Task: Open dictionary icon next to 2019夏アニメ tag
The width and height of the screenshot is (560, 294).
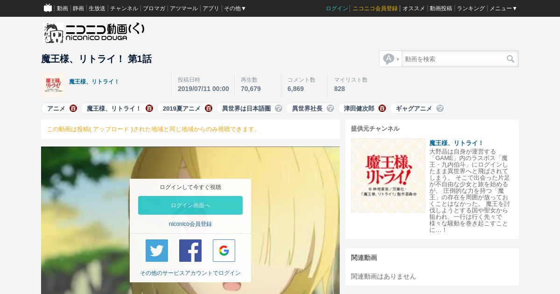Action: pyautogui.click(x=209, y=108)
